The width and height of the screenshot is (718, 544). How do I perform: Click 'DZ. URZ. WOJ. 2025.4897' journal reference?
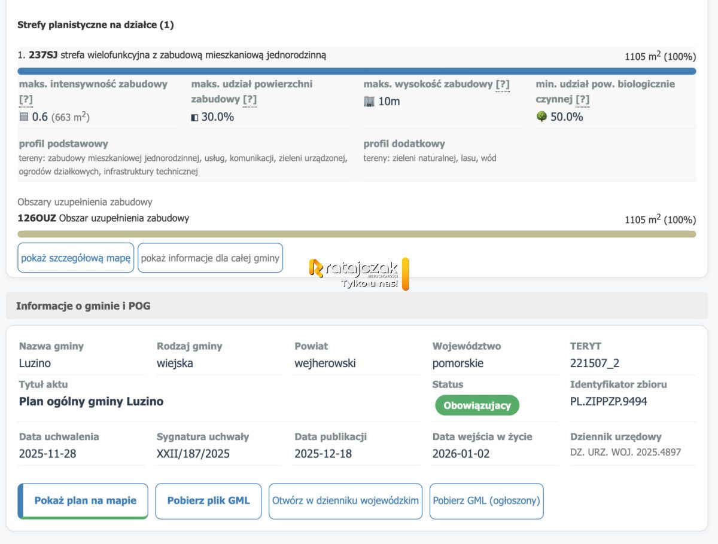(625, 453)
